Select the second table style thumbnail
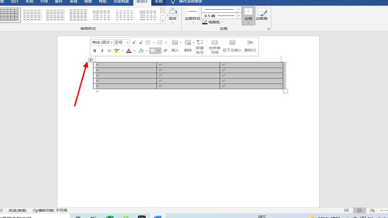 point(32,15)
